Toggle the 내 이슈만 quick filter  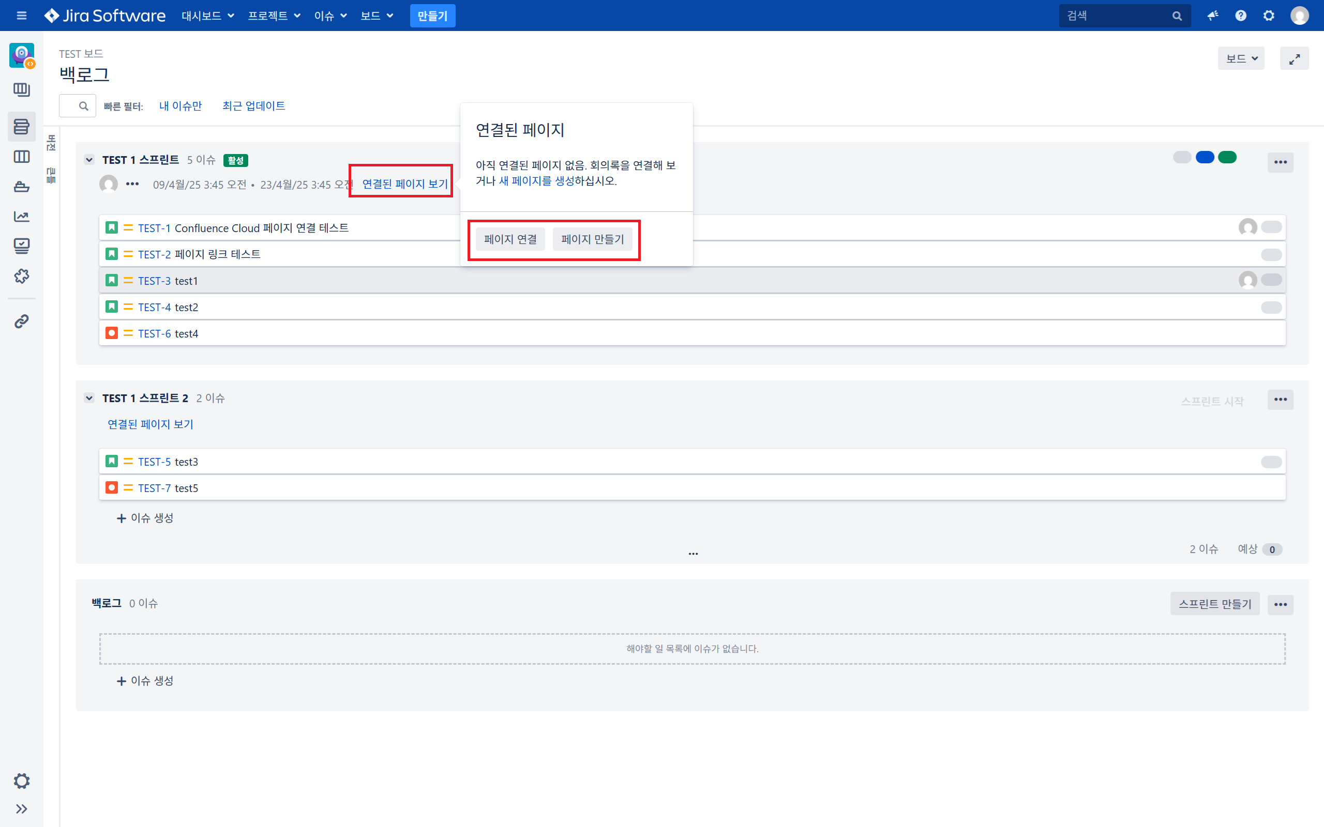180,106
